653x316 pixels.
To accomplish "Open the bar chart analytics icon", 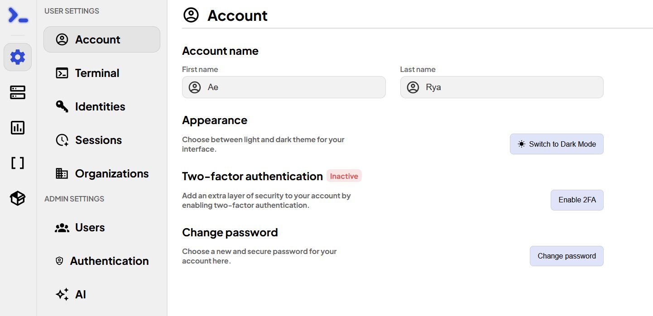I will pos(18,128).
